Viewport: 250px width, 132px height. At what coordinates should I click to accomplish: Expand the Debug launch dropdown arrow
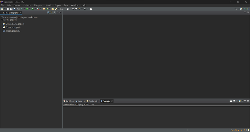[24, 9]
